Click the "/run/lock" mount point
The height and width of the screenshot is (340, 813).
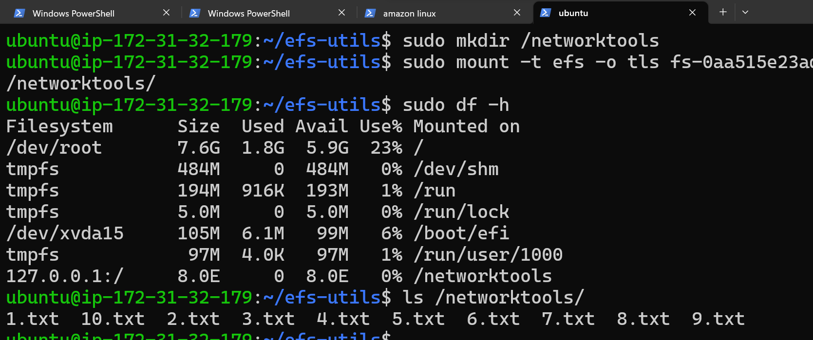pyautogui.click(x=461, y=212)
